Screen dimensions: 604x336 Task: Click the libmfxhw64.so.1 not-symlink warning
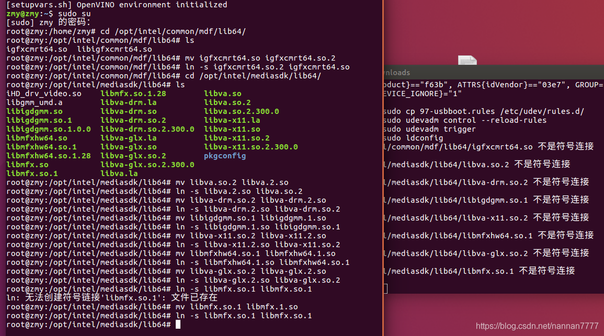click(x=488, y=235)
